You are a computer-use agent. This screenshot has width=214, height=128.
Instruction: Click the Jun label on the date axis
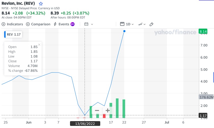click(29, 122)
